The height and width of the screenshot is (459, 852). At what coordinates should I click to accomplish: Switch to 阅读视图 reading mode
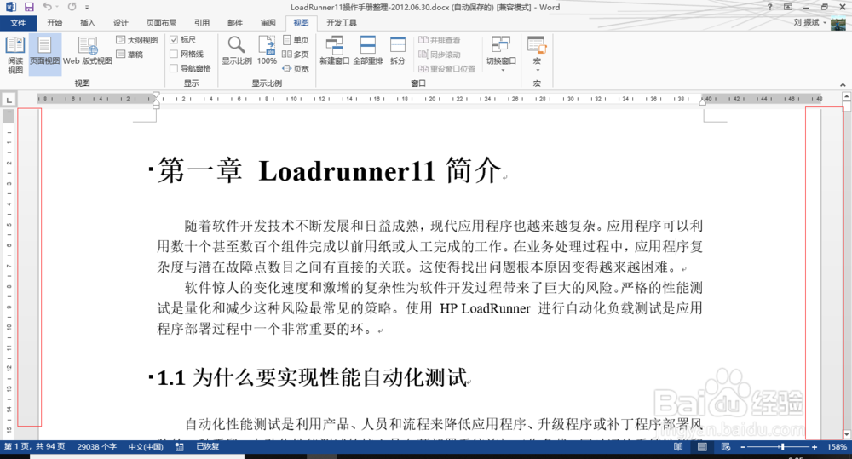[15, 55]
